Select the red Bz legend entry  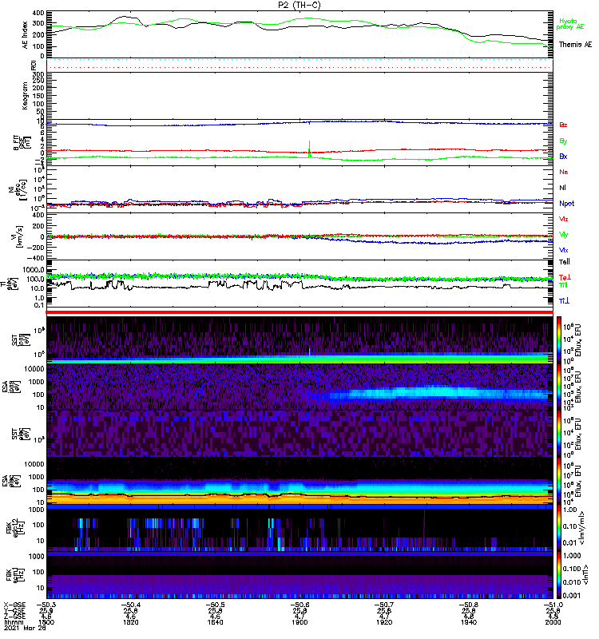pos(563,125)
